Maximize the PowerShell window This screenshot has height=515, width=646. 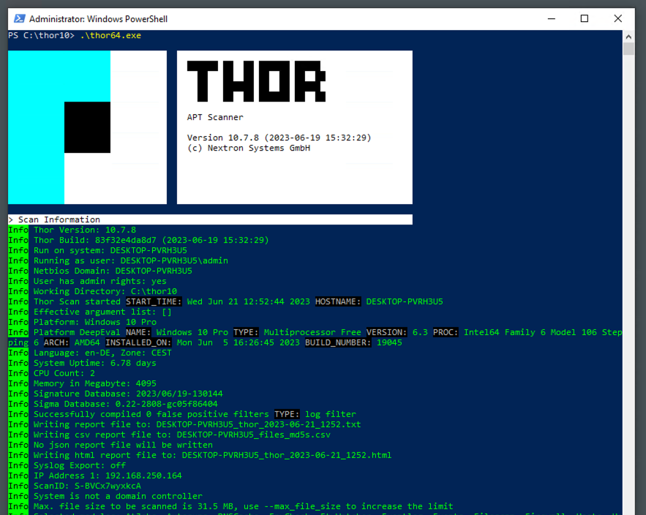click(584, 18)
